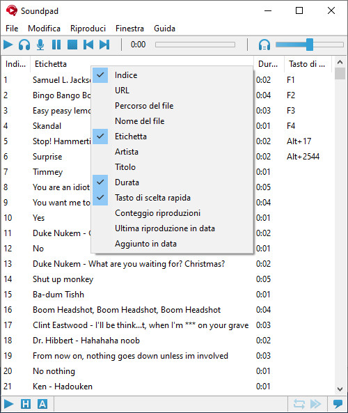The width and height of the screenshot is (348, 413).
Task: Toggle the repeat loop icon
Action: pos(299,404)
